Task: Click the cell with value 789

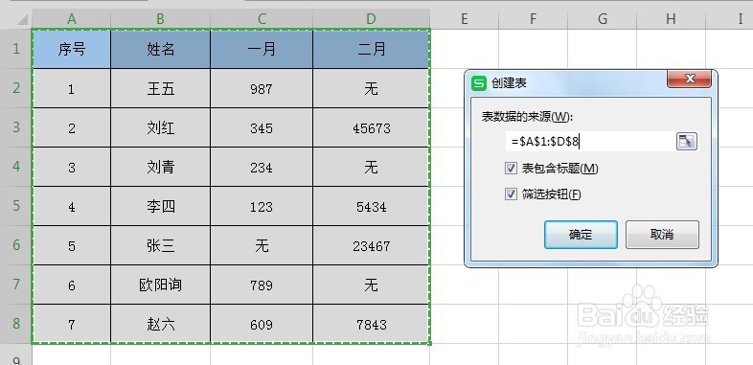Action: (x=262, y=285)
